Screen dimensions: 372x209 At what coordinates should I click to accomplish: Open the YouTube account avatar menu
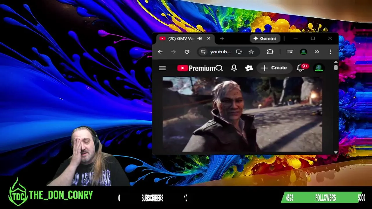click(x=319, y=68)
